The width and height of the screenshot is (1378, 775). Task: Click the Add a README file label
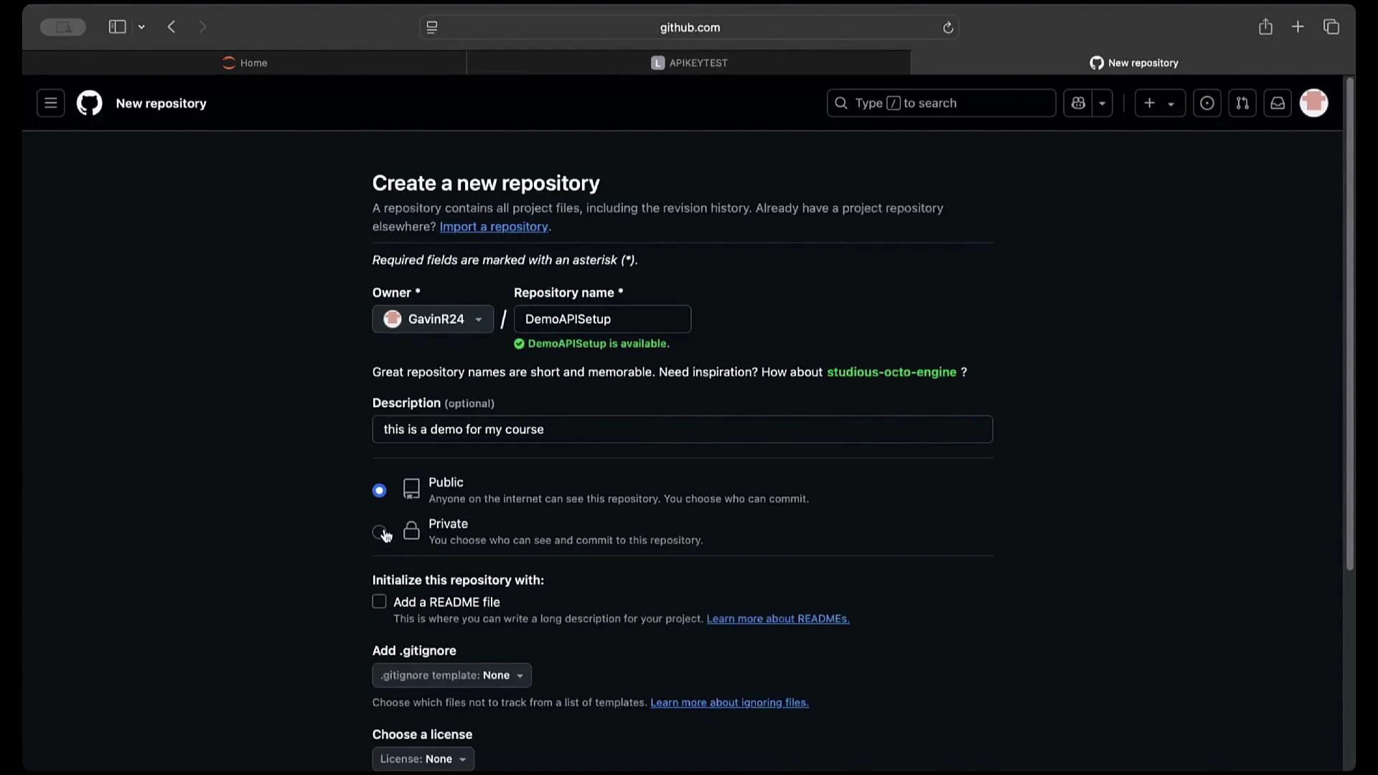click(x=446, y=602)
